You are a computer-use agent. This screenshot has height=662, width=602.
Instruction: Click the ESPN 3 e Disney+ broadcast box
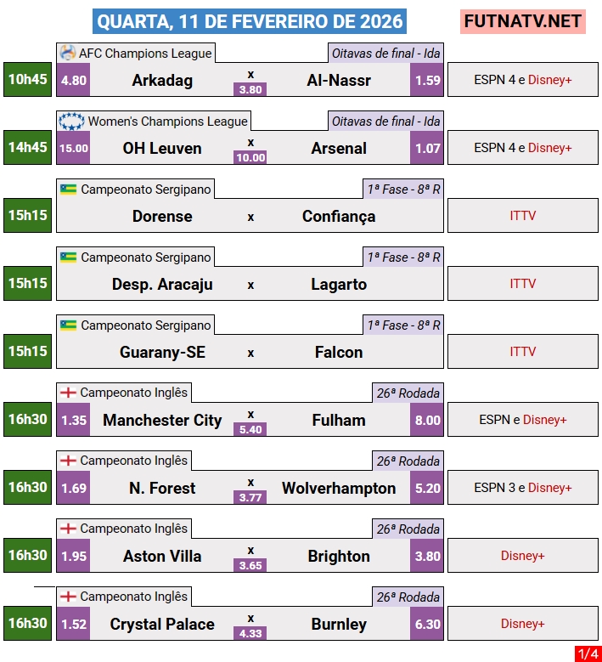click(x=523, y=488)
